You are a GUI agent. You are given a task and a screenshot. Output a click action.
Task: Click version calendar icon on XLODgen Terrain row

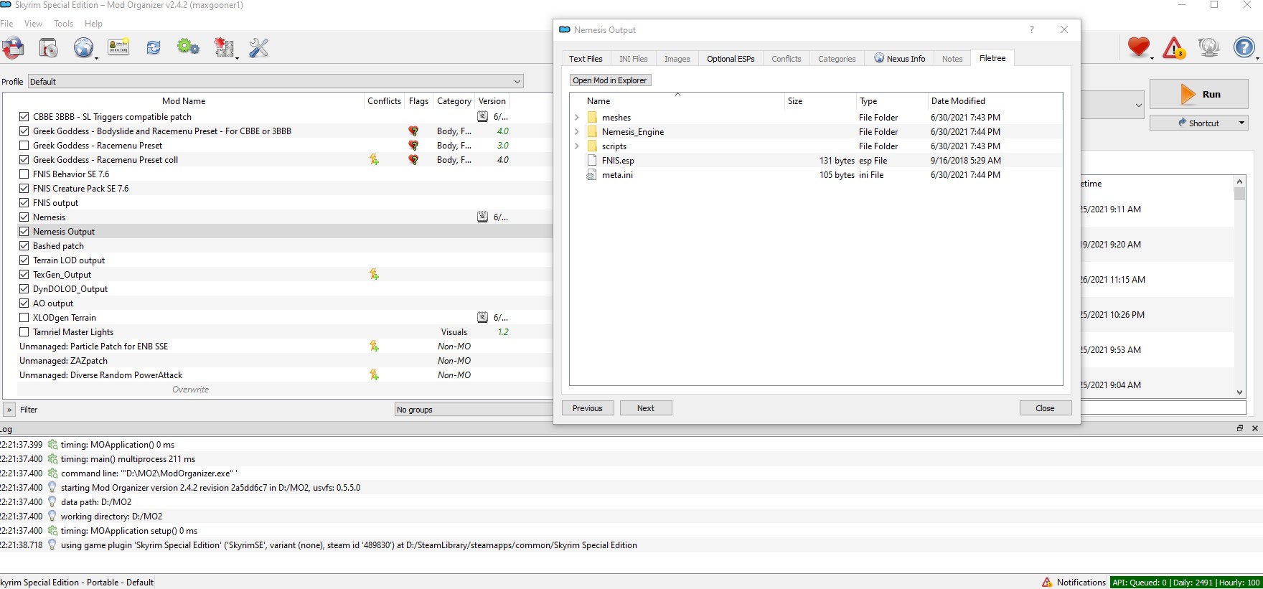tap(483, 318)
